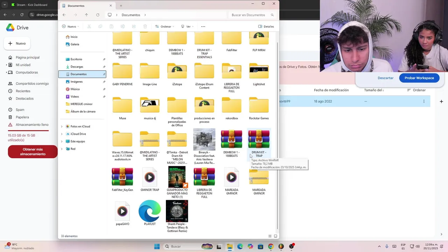Image resolution: width=448 pixels, height=252 pixels.
Task: Select the LIBRERIA DE REGGAETON FULL rar archive
Action: pyautogui.click(x=204, y=177)
